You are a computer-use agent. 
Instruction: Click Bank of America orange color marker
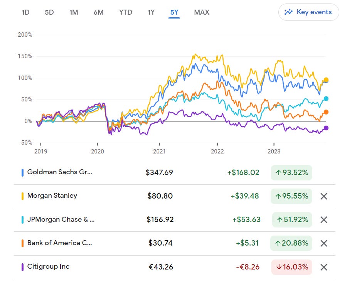(22, 243)
